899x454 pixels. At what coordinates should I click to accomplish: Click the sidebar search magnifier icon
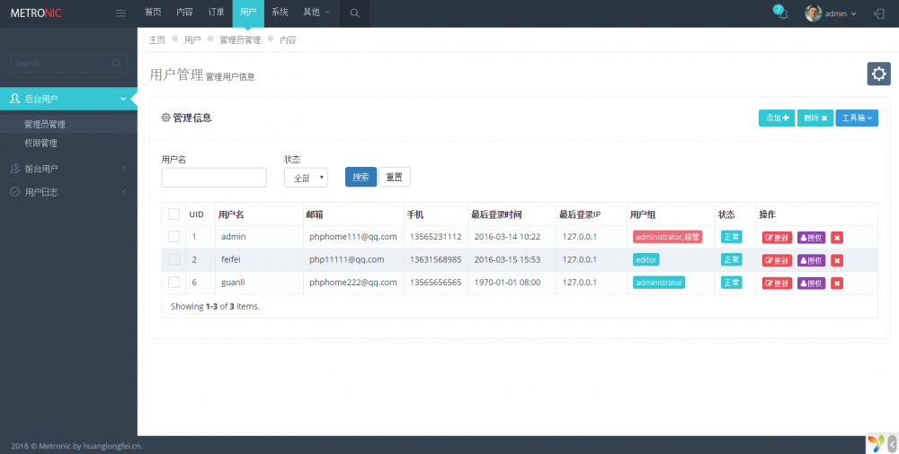[x=116, y=64]
